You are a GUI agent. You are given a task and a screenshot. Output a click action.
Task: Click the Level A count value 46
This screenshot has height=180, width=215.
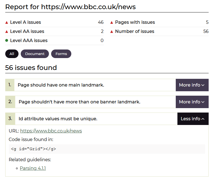point(101,22)
